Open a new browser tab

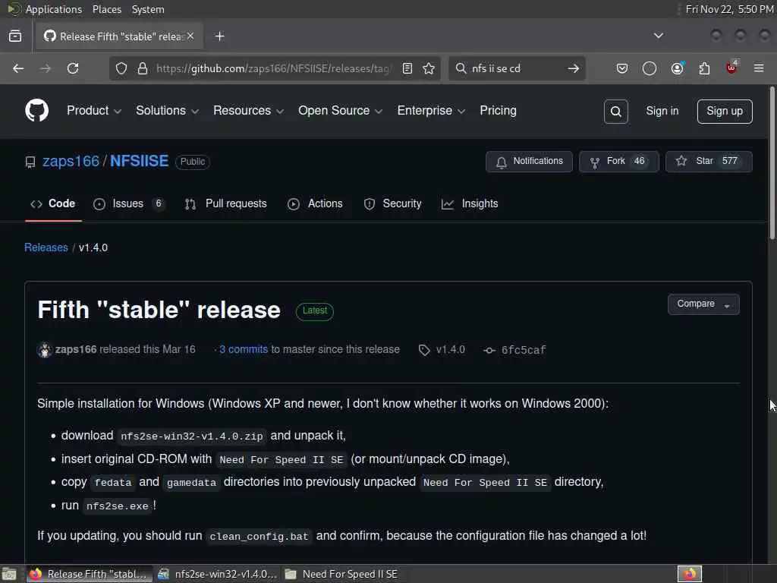[x=220, y=36]
